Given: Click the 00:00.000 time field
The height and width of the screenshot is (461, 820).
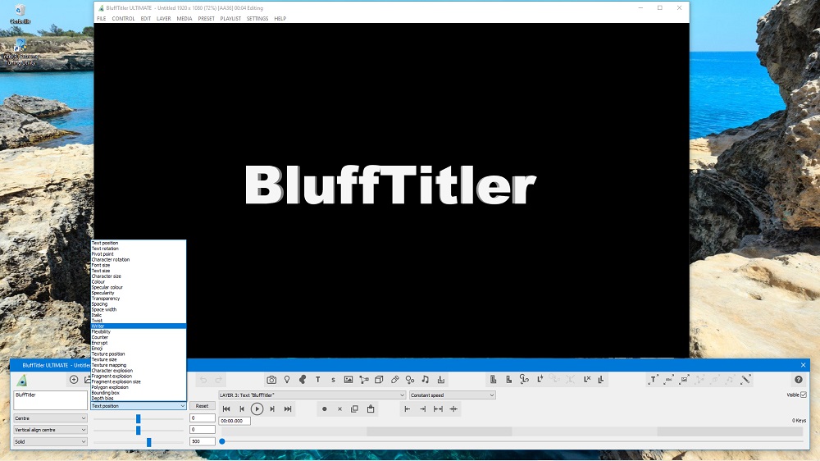Looking at the screenshot, I should (235, 421).
